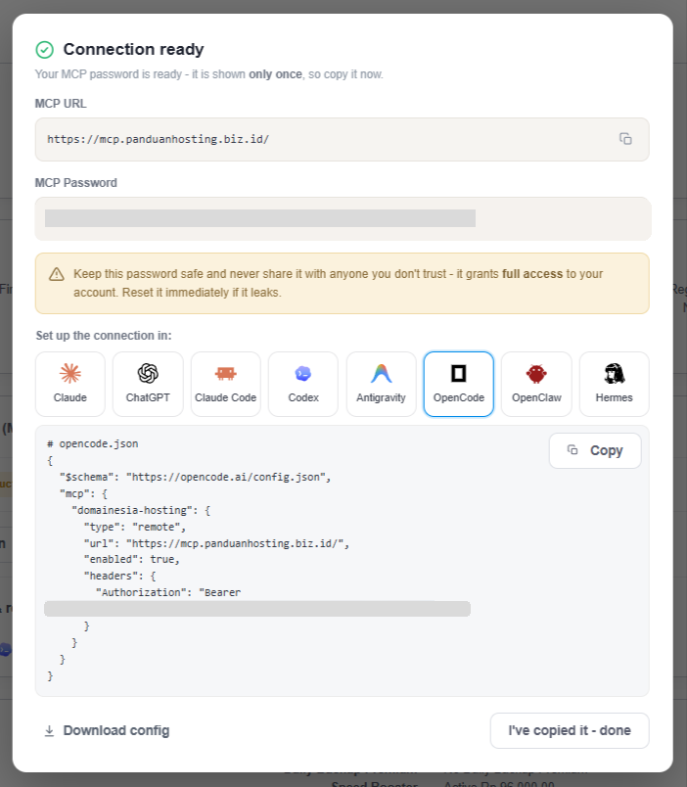The image size is (687, 787).
Task: Click I've copied it - done button
Action: (570, 731)
